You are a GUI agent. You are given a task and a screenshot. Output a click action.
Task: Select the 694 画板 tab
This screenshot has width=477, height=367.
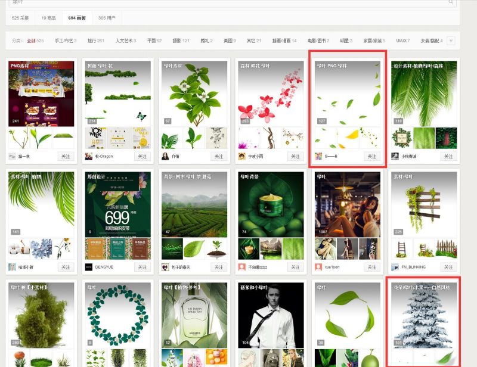click(x=77, y=18)
